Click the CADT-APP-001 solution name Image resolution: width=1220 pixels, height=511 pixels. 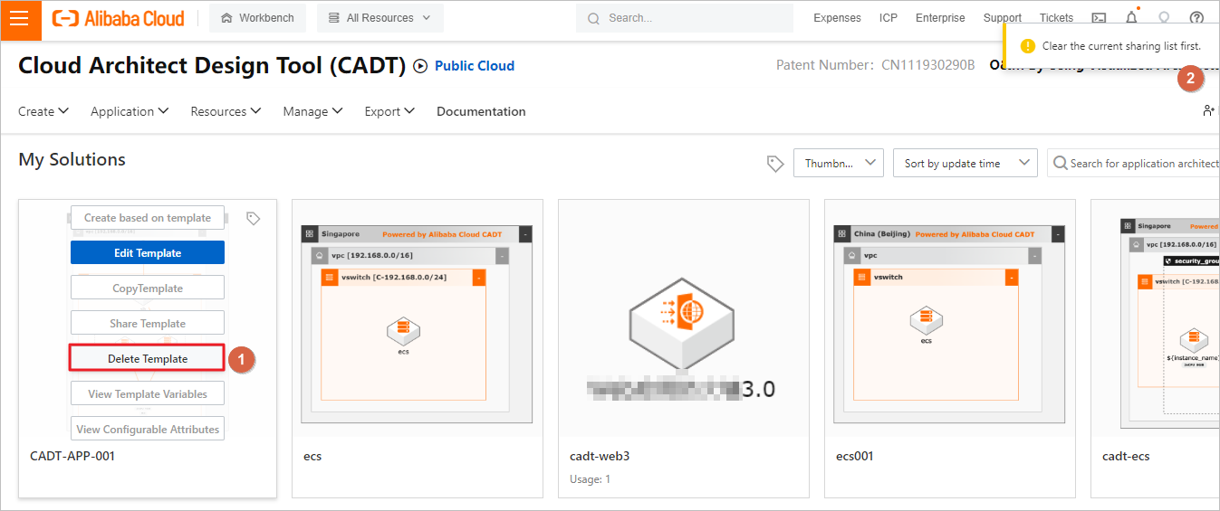[x=72, y=456]
